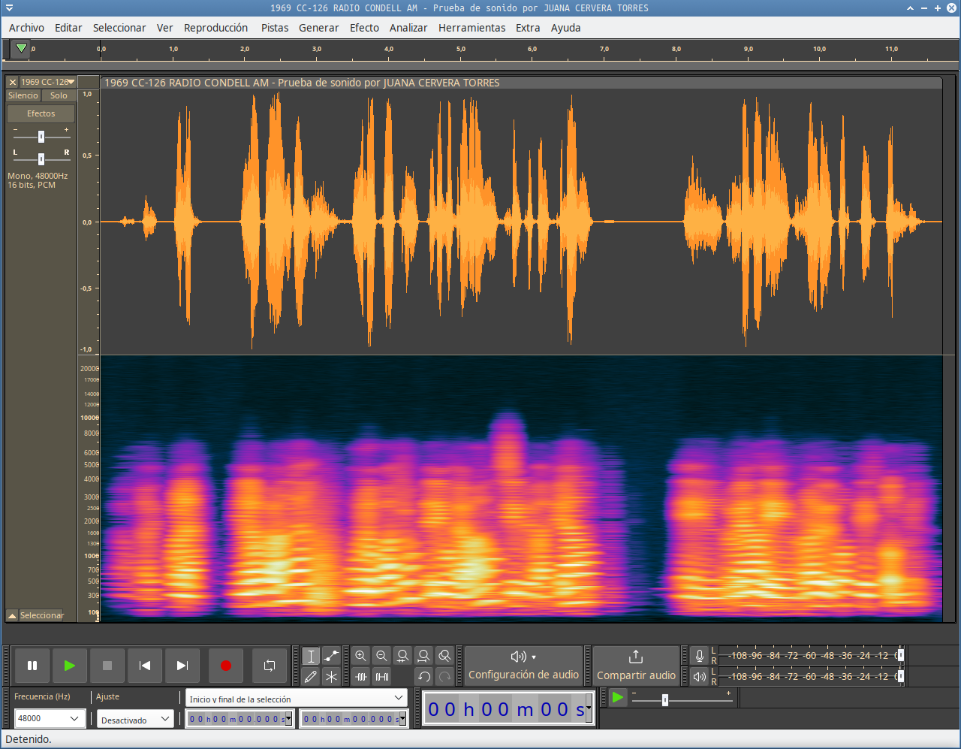This screenshot has height=749, width=961.
Task: Close the track with X button
Action: (x=13, y=82)
